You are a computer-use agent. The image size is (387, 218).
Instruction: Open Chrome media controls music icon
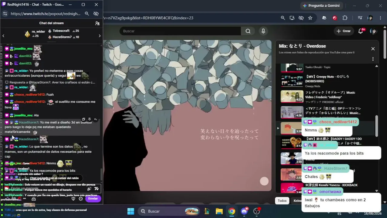[x=360, y=18]
